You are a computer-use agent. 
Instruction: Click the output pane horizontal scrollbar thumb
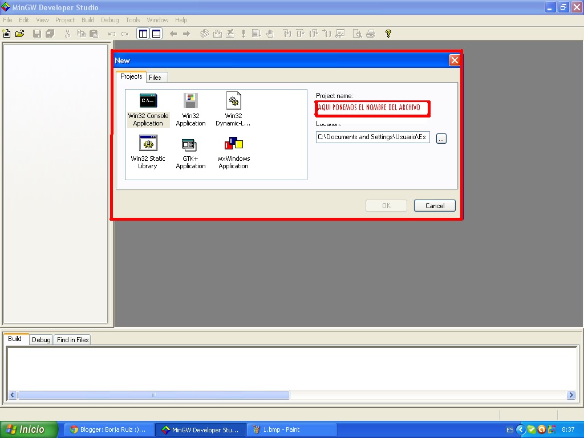(154, 395)
